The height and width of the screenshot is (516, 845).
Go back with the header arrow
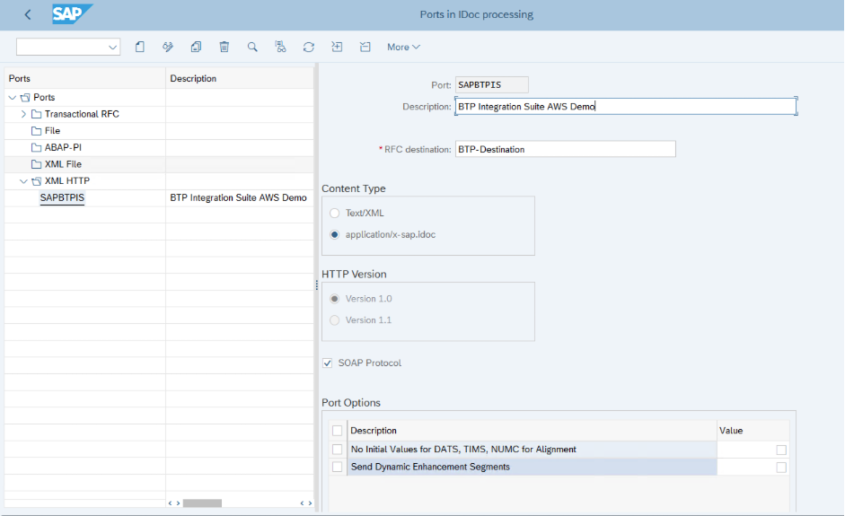pyautogui.click(x=28, y=14)
